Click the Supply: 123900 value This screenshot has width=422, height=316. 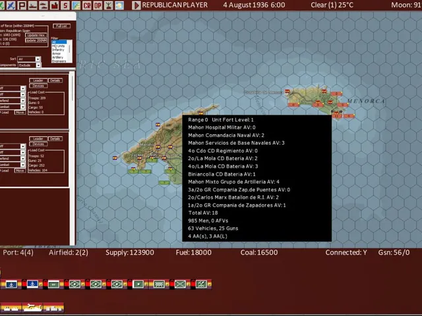click(x=130, y=253)
